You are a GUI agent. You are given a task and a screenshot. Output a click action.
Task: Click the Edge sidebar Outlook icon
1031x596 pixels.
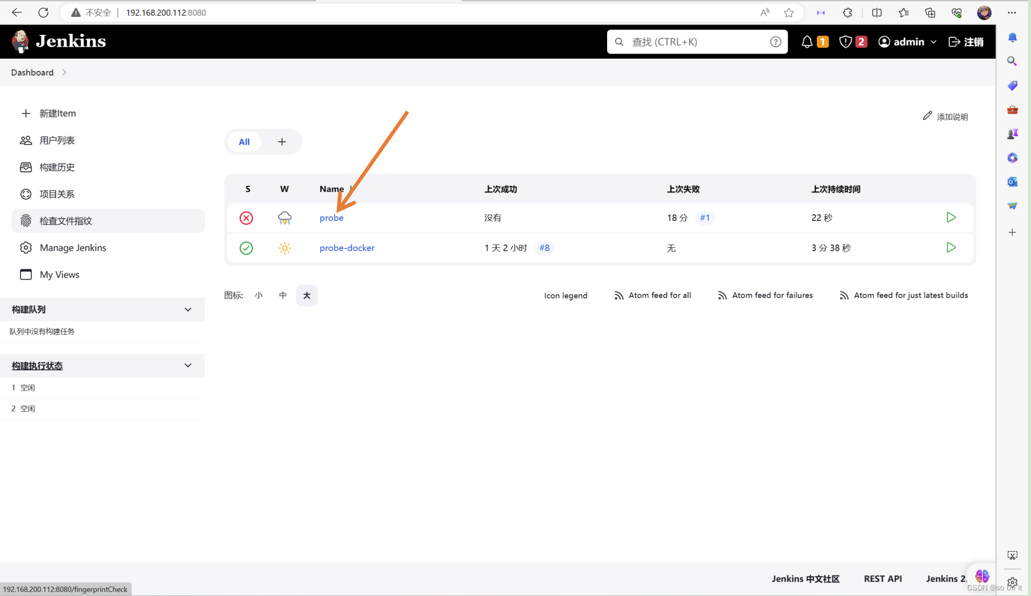1012,182
